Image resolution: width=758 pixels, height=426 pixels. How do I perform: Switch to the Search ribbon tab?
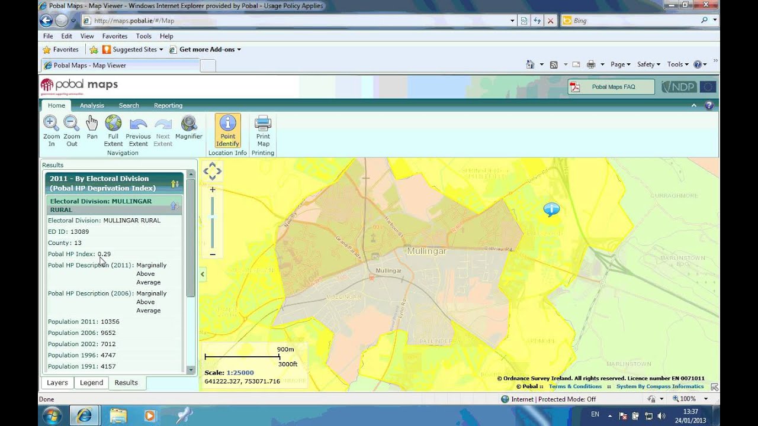(x=129, y=105)
